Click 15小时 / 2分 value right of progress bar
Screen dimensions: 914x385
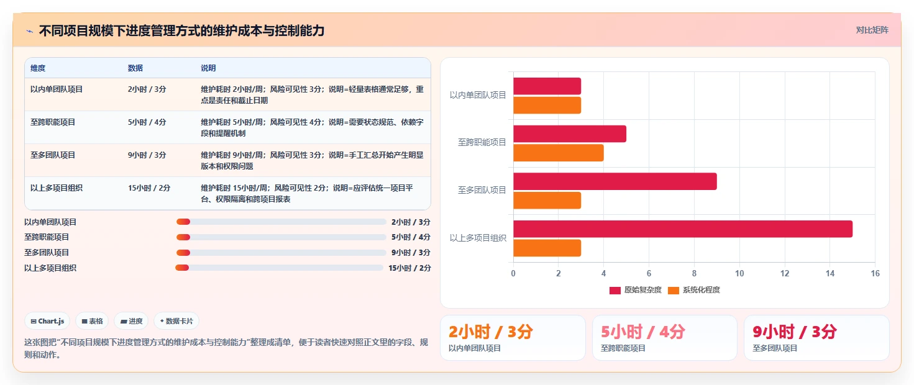click(409, 268)
